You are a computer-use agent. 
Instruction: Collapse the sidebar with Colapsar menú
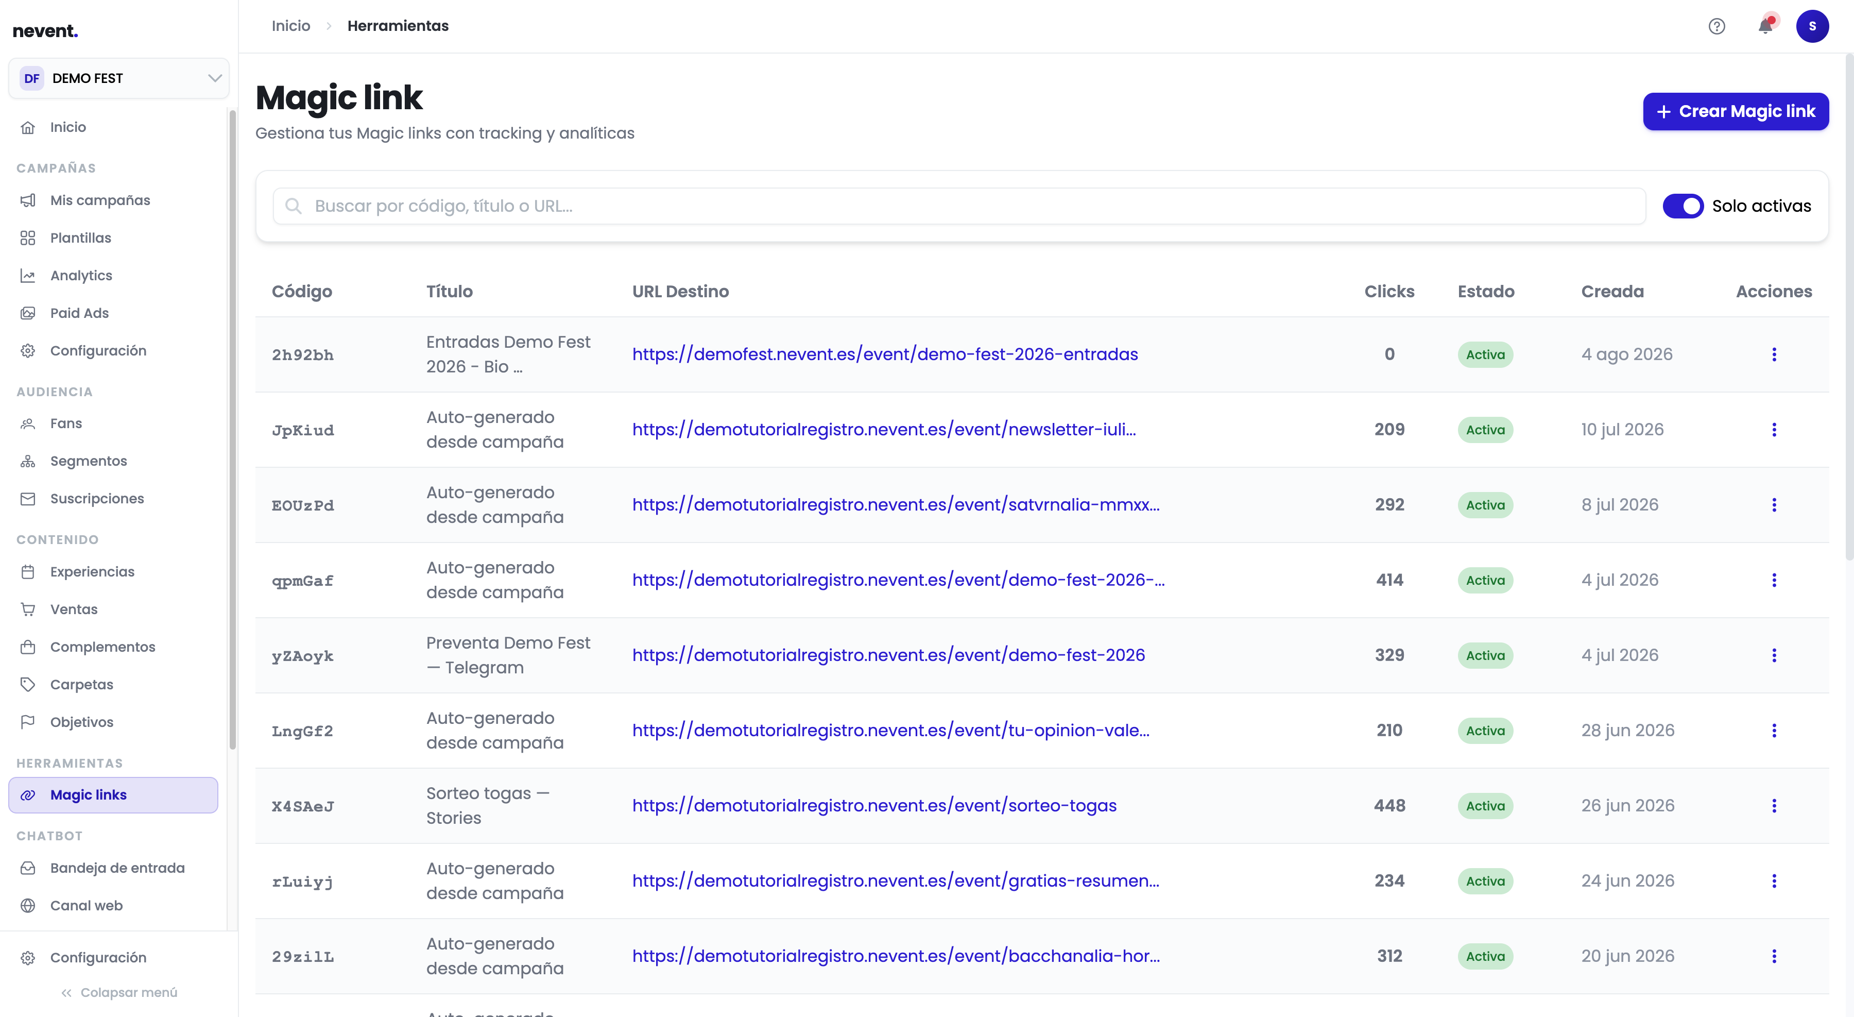[x=119, y=993]
